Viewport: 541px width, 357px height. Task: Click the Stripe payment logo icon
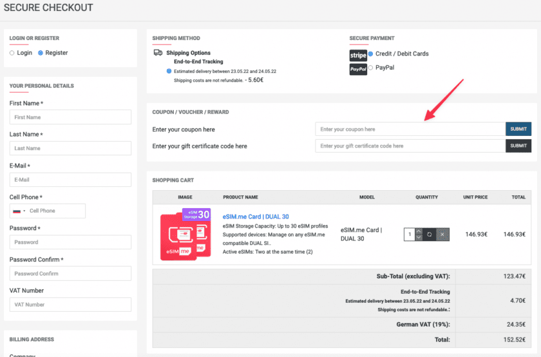click(x=358, y=55)
